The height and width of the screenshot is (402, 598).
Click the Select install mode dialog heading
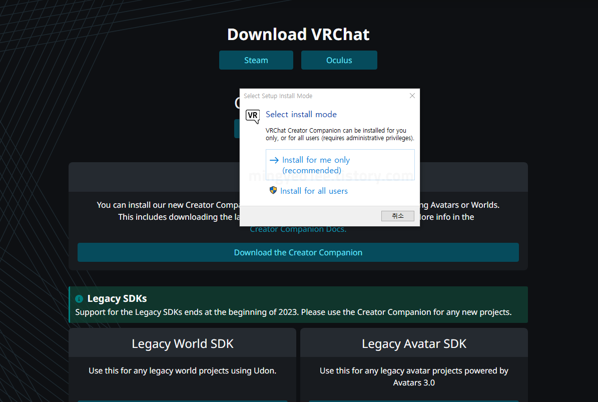[301, 115]
